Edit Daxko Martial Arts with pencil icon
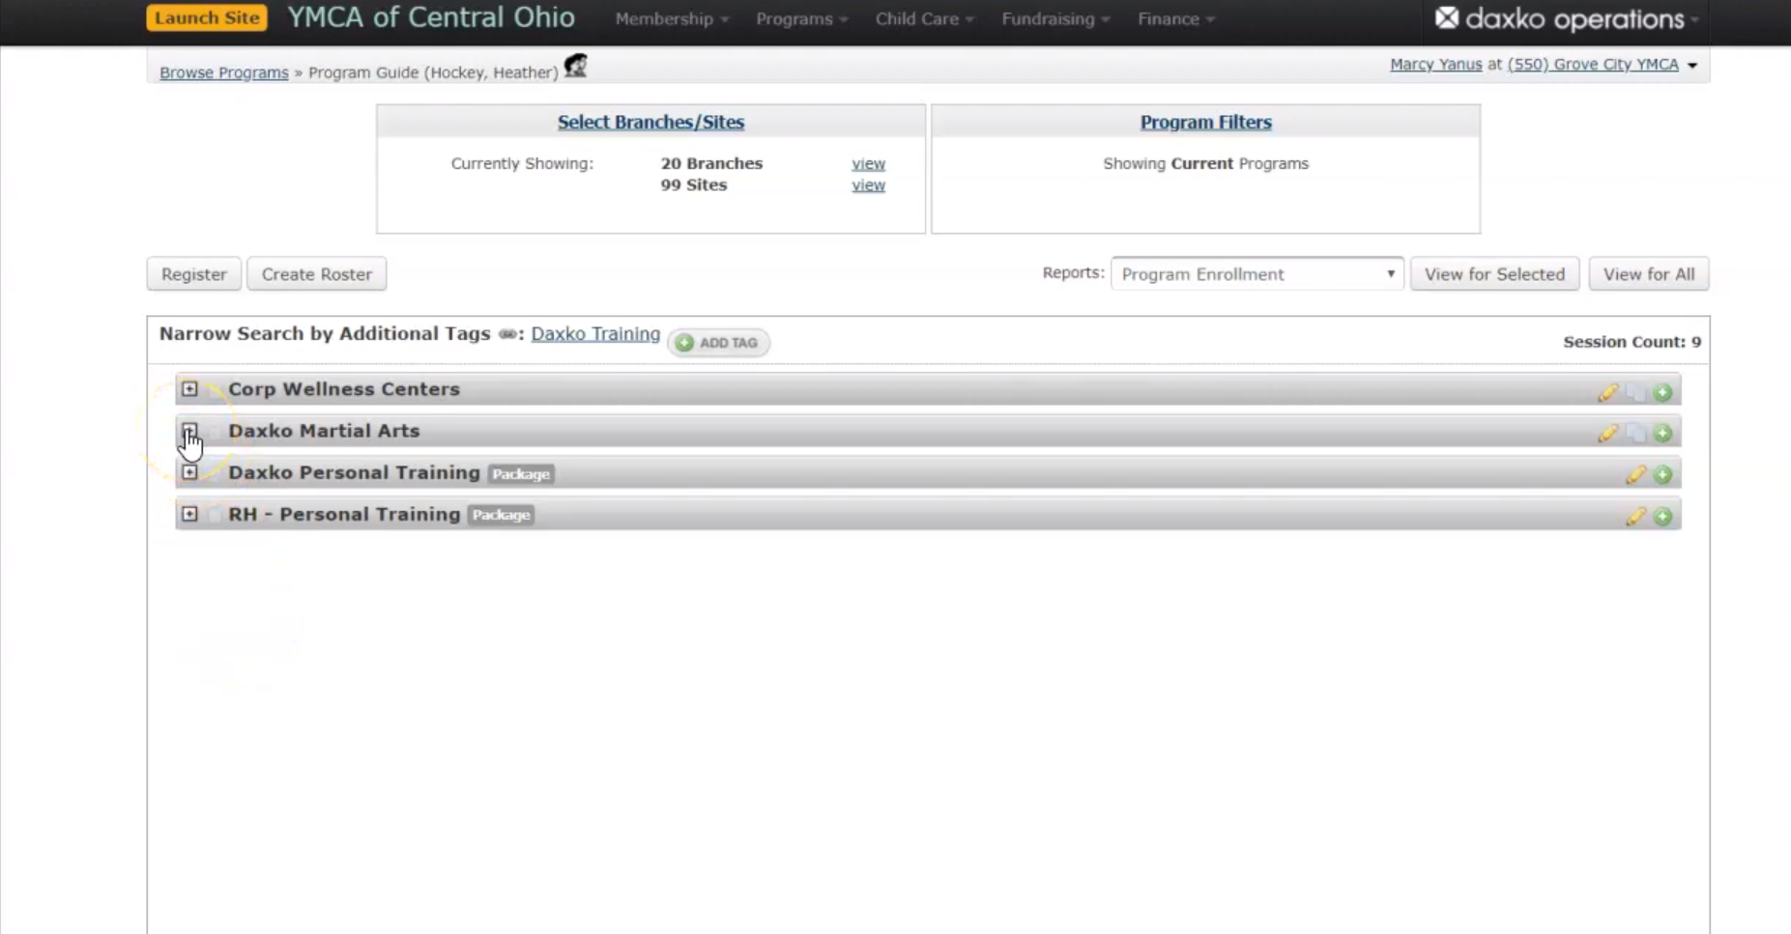1791x934 pixels. [x=1608, y=434]
